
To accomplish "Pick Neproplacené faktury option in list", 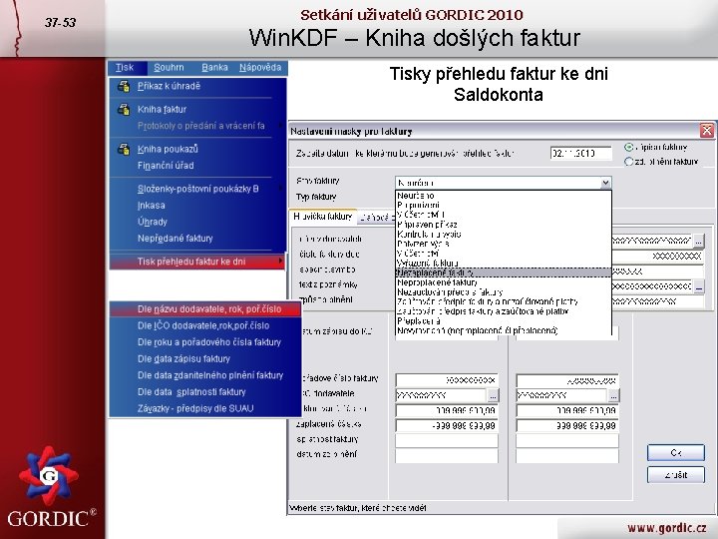I will [x=504, y=282].
